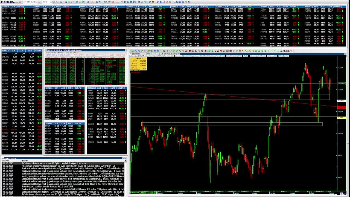This screenshot has height=197, width=350.
Task: Switch chart scale to Log
Action: coord(272,56)
